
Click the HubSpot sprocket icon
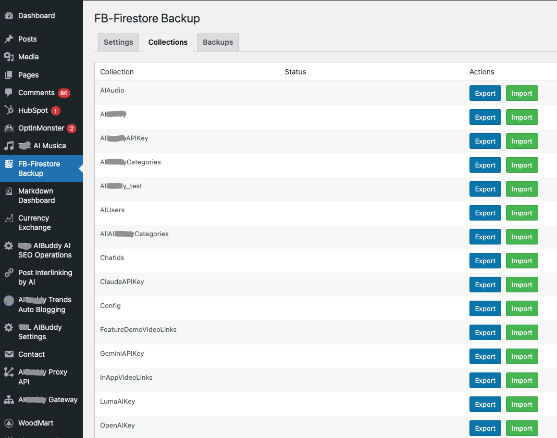9,110
